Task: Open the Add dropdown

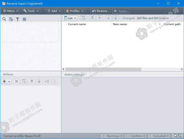Action: 54,11
